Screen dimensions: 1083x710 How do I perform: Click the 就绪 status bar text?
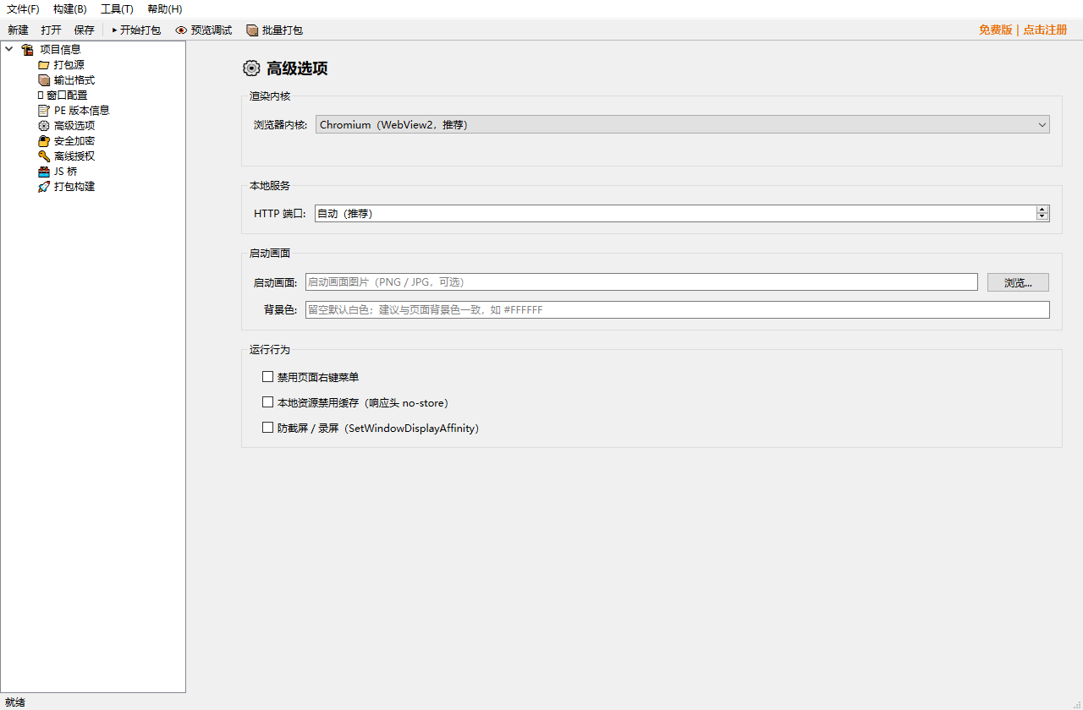15,702
